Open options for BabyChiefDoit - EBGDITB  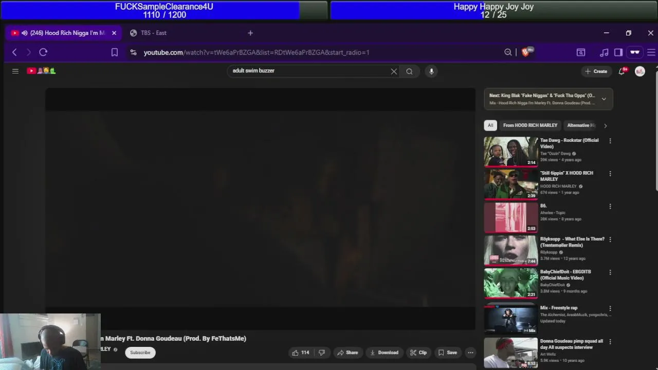point(610,272)
